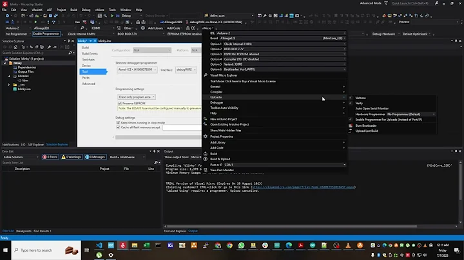The height and width of the screenshot is (260, 464).
Task: Toggle Enable Programmer For Uploads option
Action: [x=389, y=120]
